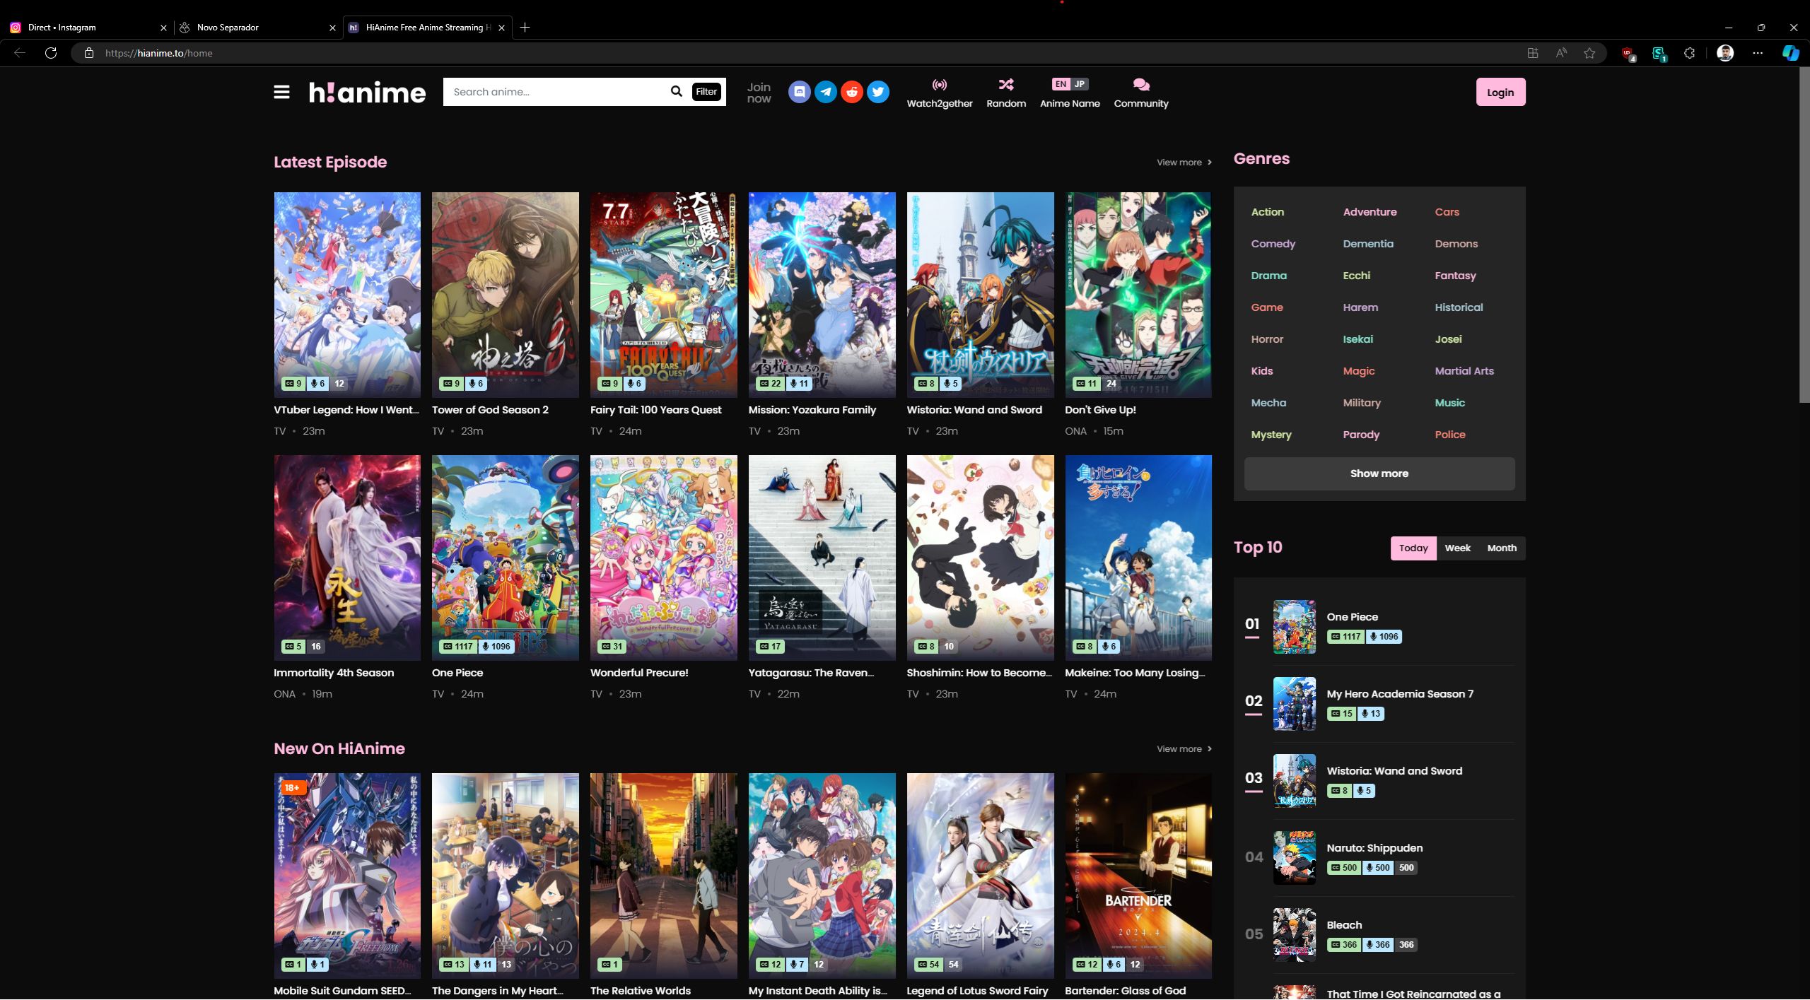Open the Dementia genre

tap(1368, 244)
